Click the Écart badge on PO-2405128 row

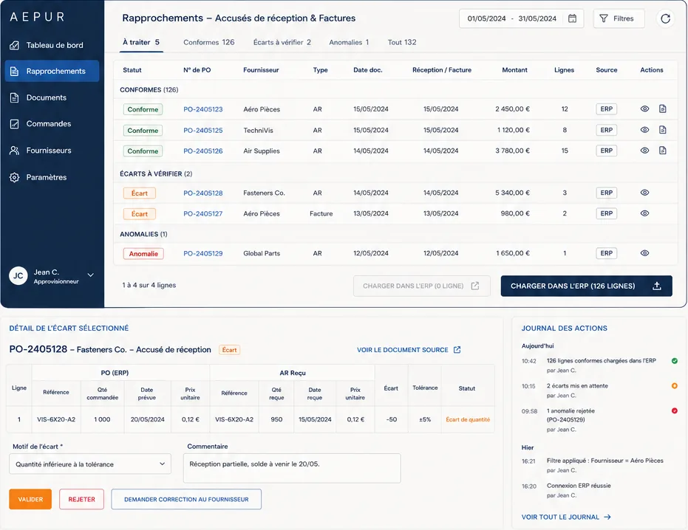click(x=140, y=193)
